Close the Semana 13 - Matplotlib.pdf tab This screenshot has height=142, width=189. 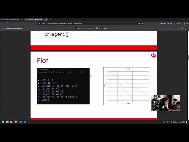pyautogui.click(x=47, y=20)
